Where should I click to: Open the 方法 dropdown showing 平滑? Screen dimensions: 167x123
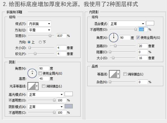coord(39,30)
